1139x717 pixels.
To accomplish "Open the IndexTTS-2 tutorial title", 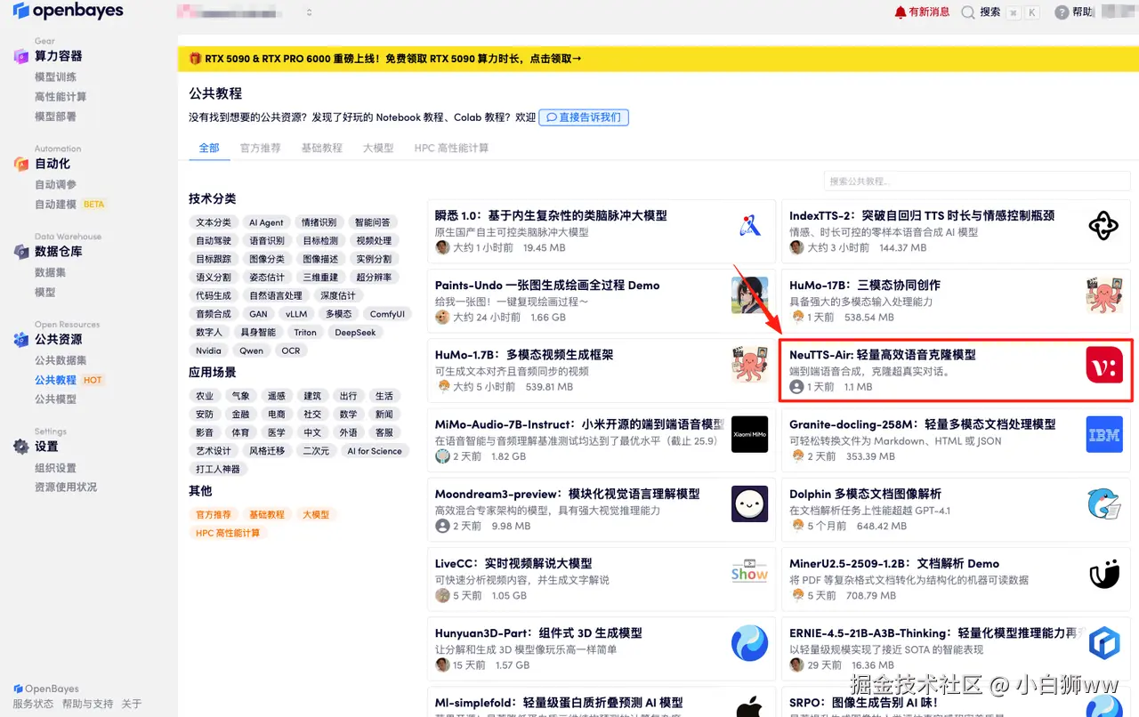I will tap(922, 215).
